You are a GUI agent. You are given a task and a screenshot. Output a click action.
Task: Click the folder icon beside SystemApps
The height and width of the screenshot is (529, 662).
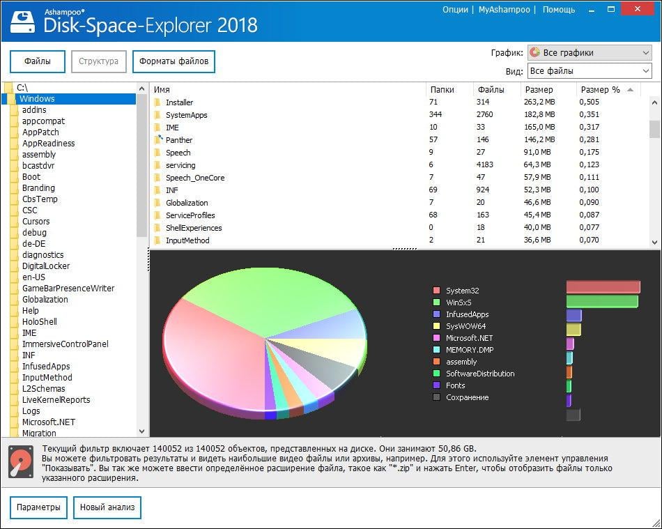coord(157,114)
